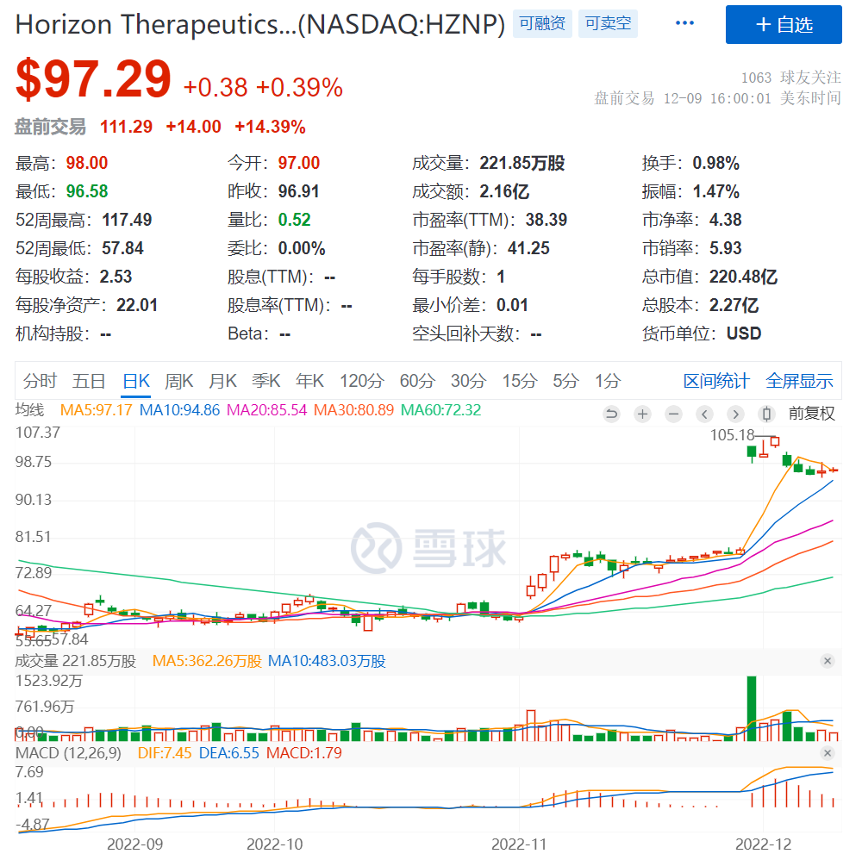Select the 日K chart tab
This screenshot has height=860, width=862.
(136, 381)
